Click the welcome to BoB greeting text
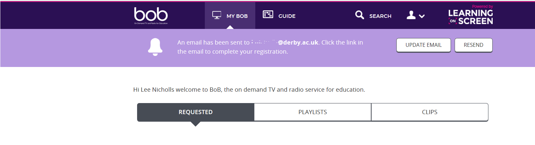The image size is (535, 145). 249,90
